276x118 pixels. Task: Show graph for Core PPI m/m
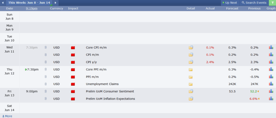271,69
